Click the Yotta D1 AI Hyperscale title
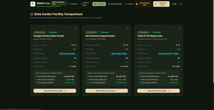214x110 pixels. pyautogui.click(x=150, y=36)
